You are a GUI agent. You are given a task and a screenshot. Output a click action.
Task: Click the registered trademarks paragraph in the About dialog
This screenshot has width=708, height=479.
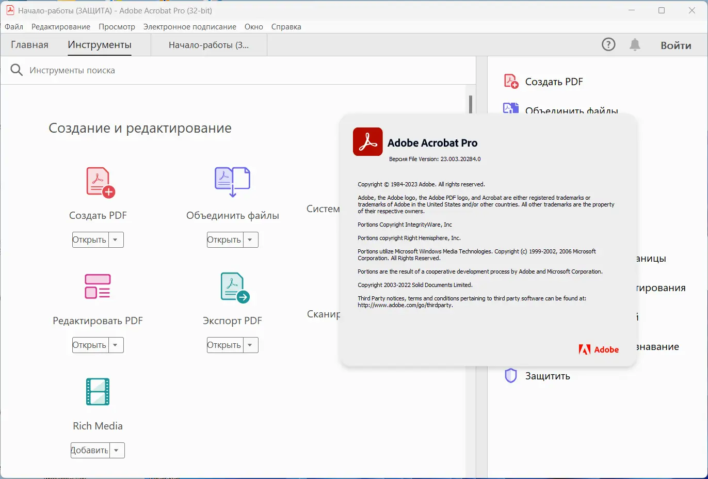486,204
